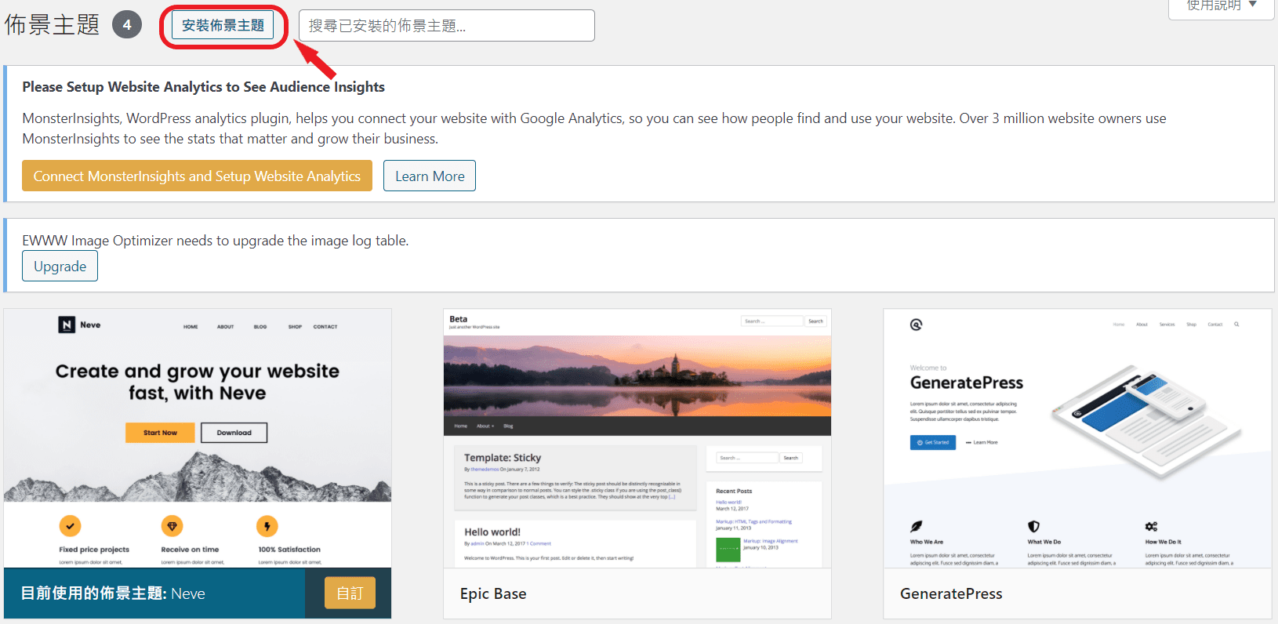This screenshot has height=624, width=1278.
Task: Click Template: Sticky in Epic Base preview
Action: click(503, 458)
